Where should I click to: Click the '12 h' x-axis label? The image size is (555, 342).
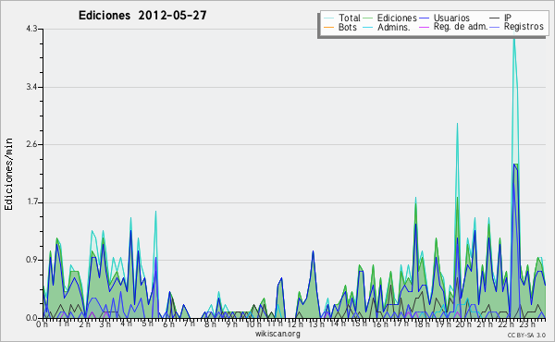tap(296, 324)
